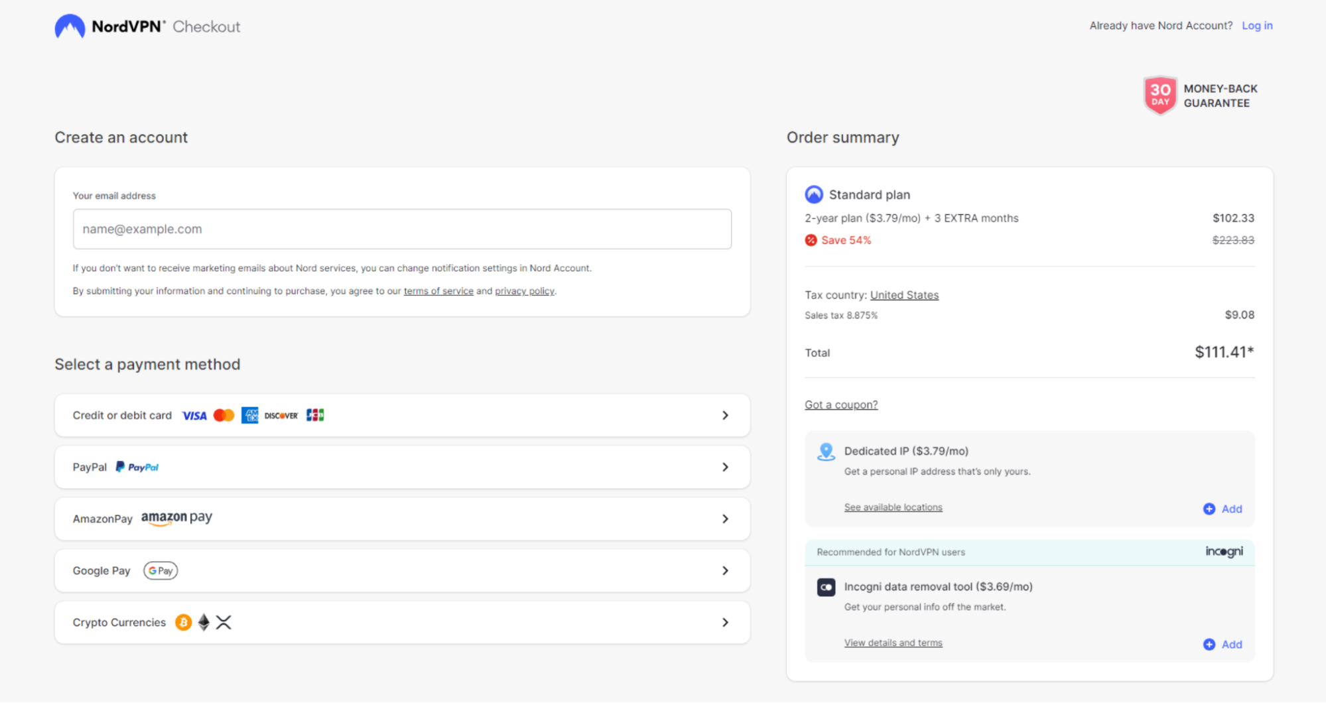Click the XRP Ripple icon
The width and height of the screenshot is (1326, 703).
224,622
